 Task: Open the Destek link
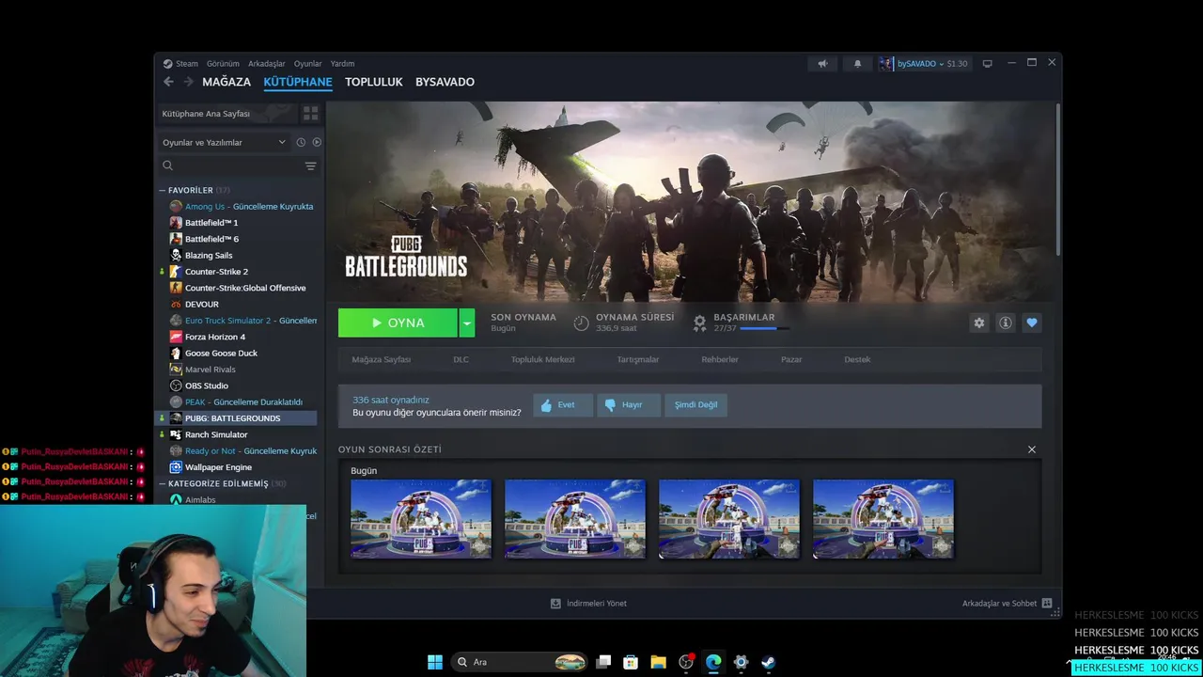857,359
